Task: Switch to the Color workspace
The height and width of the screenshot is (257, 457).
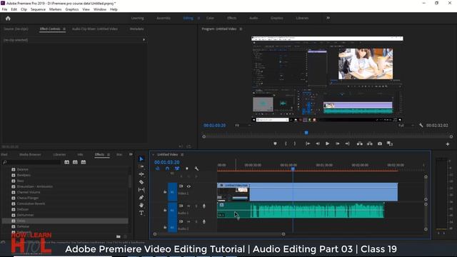Action: click(210, 18)
